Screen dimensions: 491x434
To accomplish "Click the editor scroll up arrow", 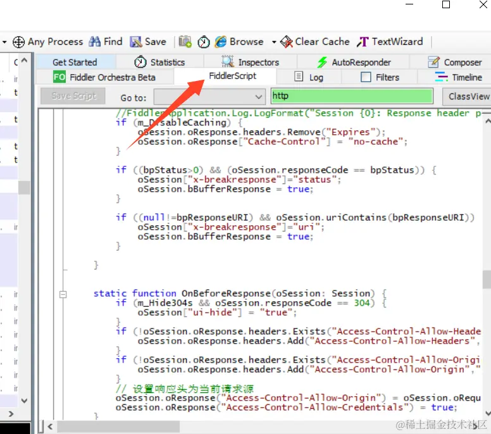I will click(x=488, y=121).
